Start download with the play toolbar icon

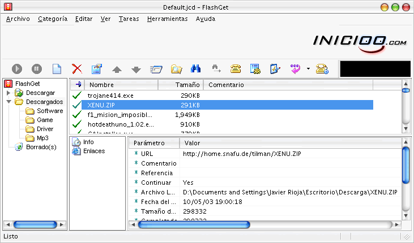tap(17, 69)
